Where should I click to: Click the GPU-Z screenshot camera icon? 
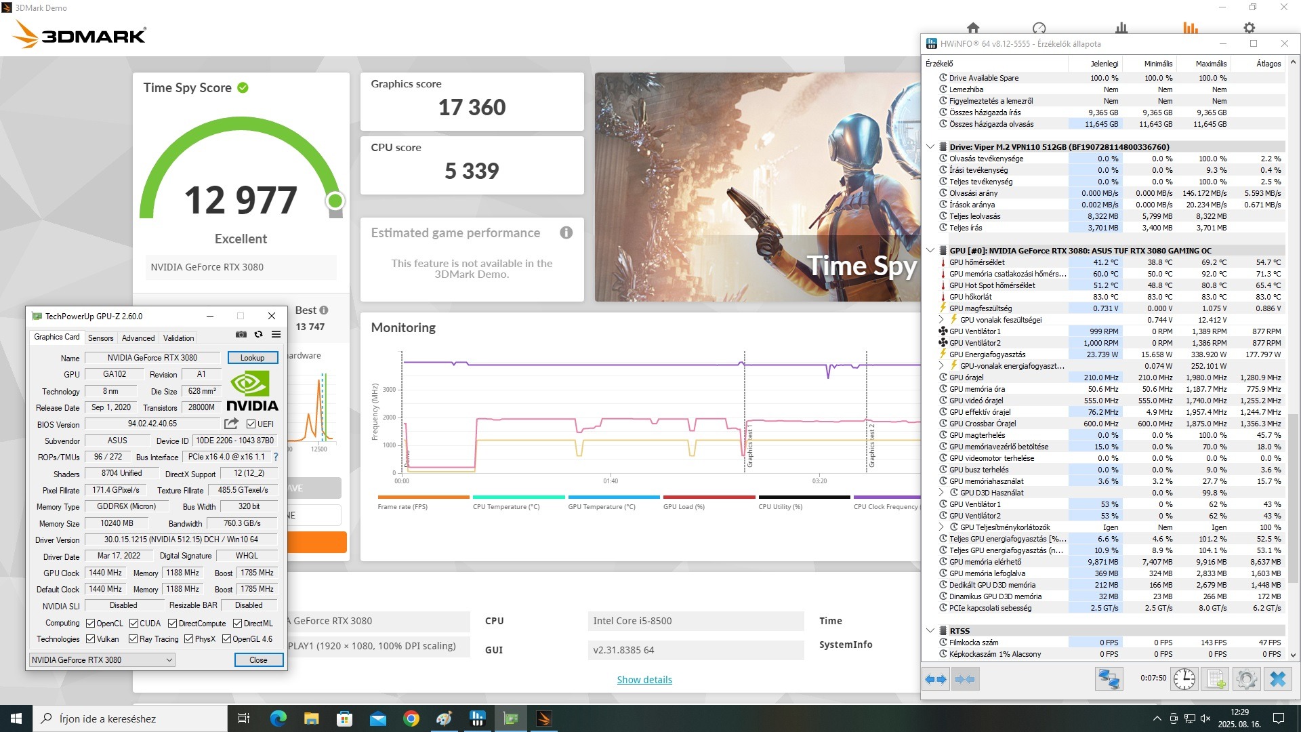click(x=241, y=334)
